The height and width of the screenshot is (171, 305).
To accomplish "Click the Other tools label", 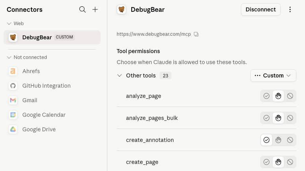I will point(141,75).
